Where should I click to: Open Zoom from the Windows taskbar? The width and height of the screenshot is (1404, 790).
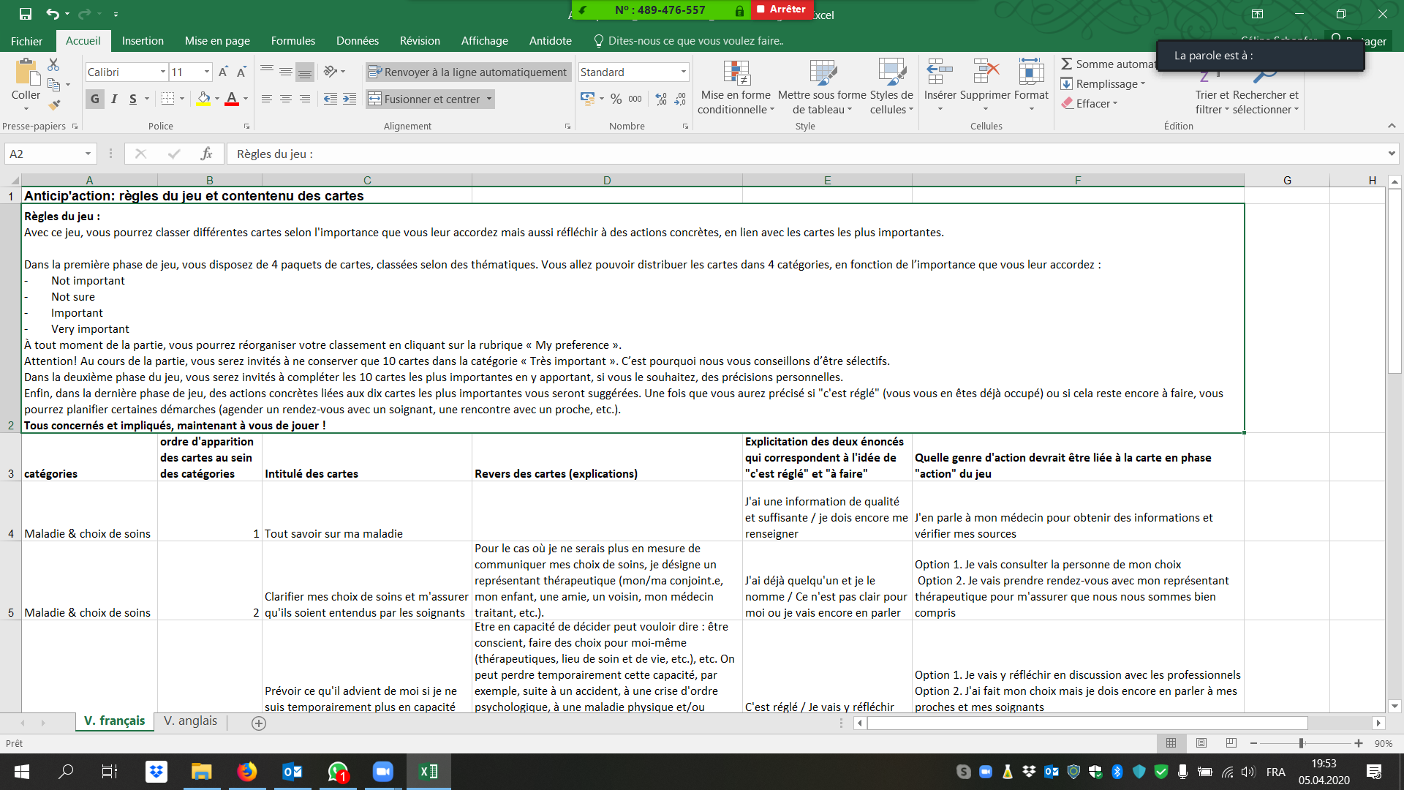pyautogui.click(x=383, y=771)
